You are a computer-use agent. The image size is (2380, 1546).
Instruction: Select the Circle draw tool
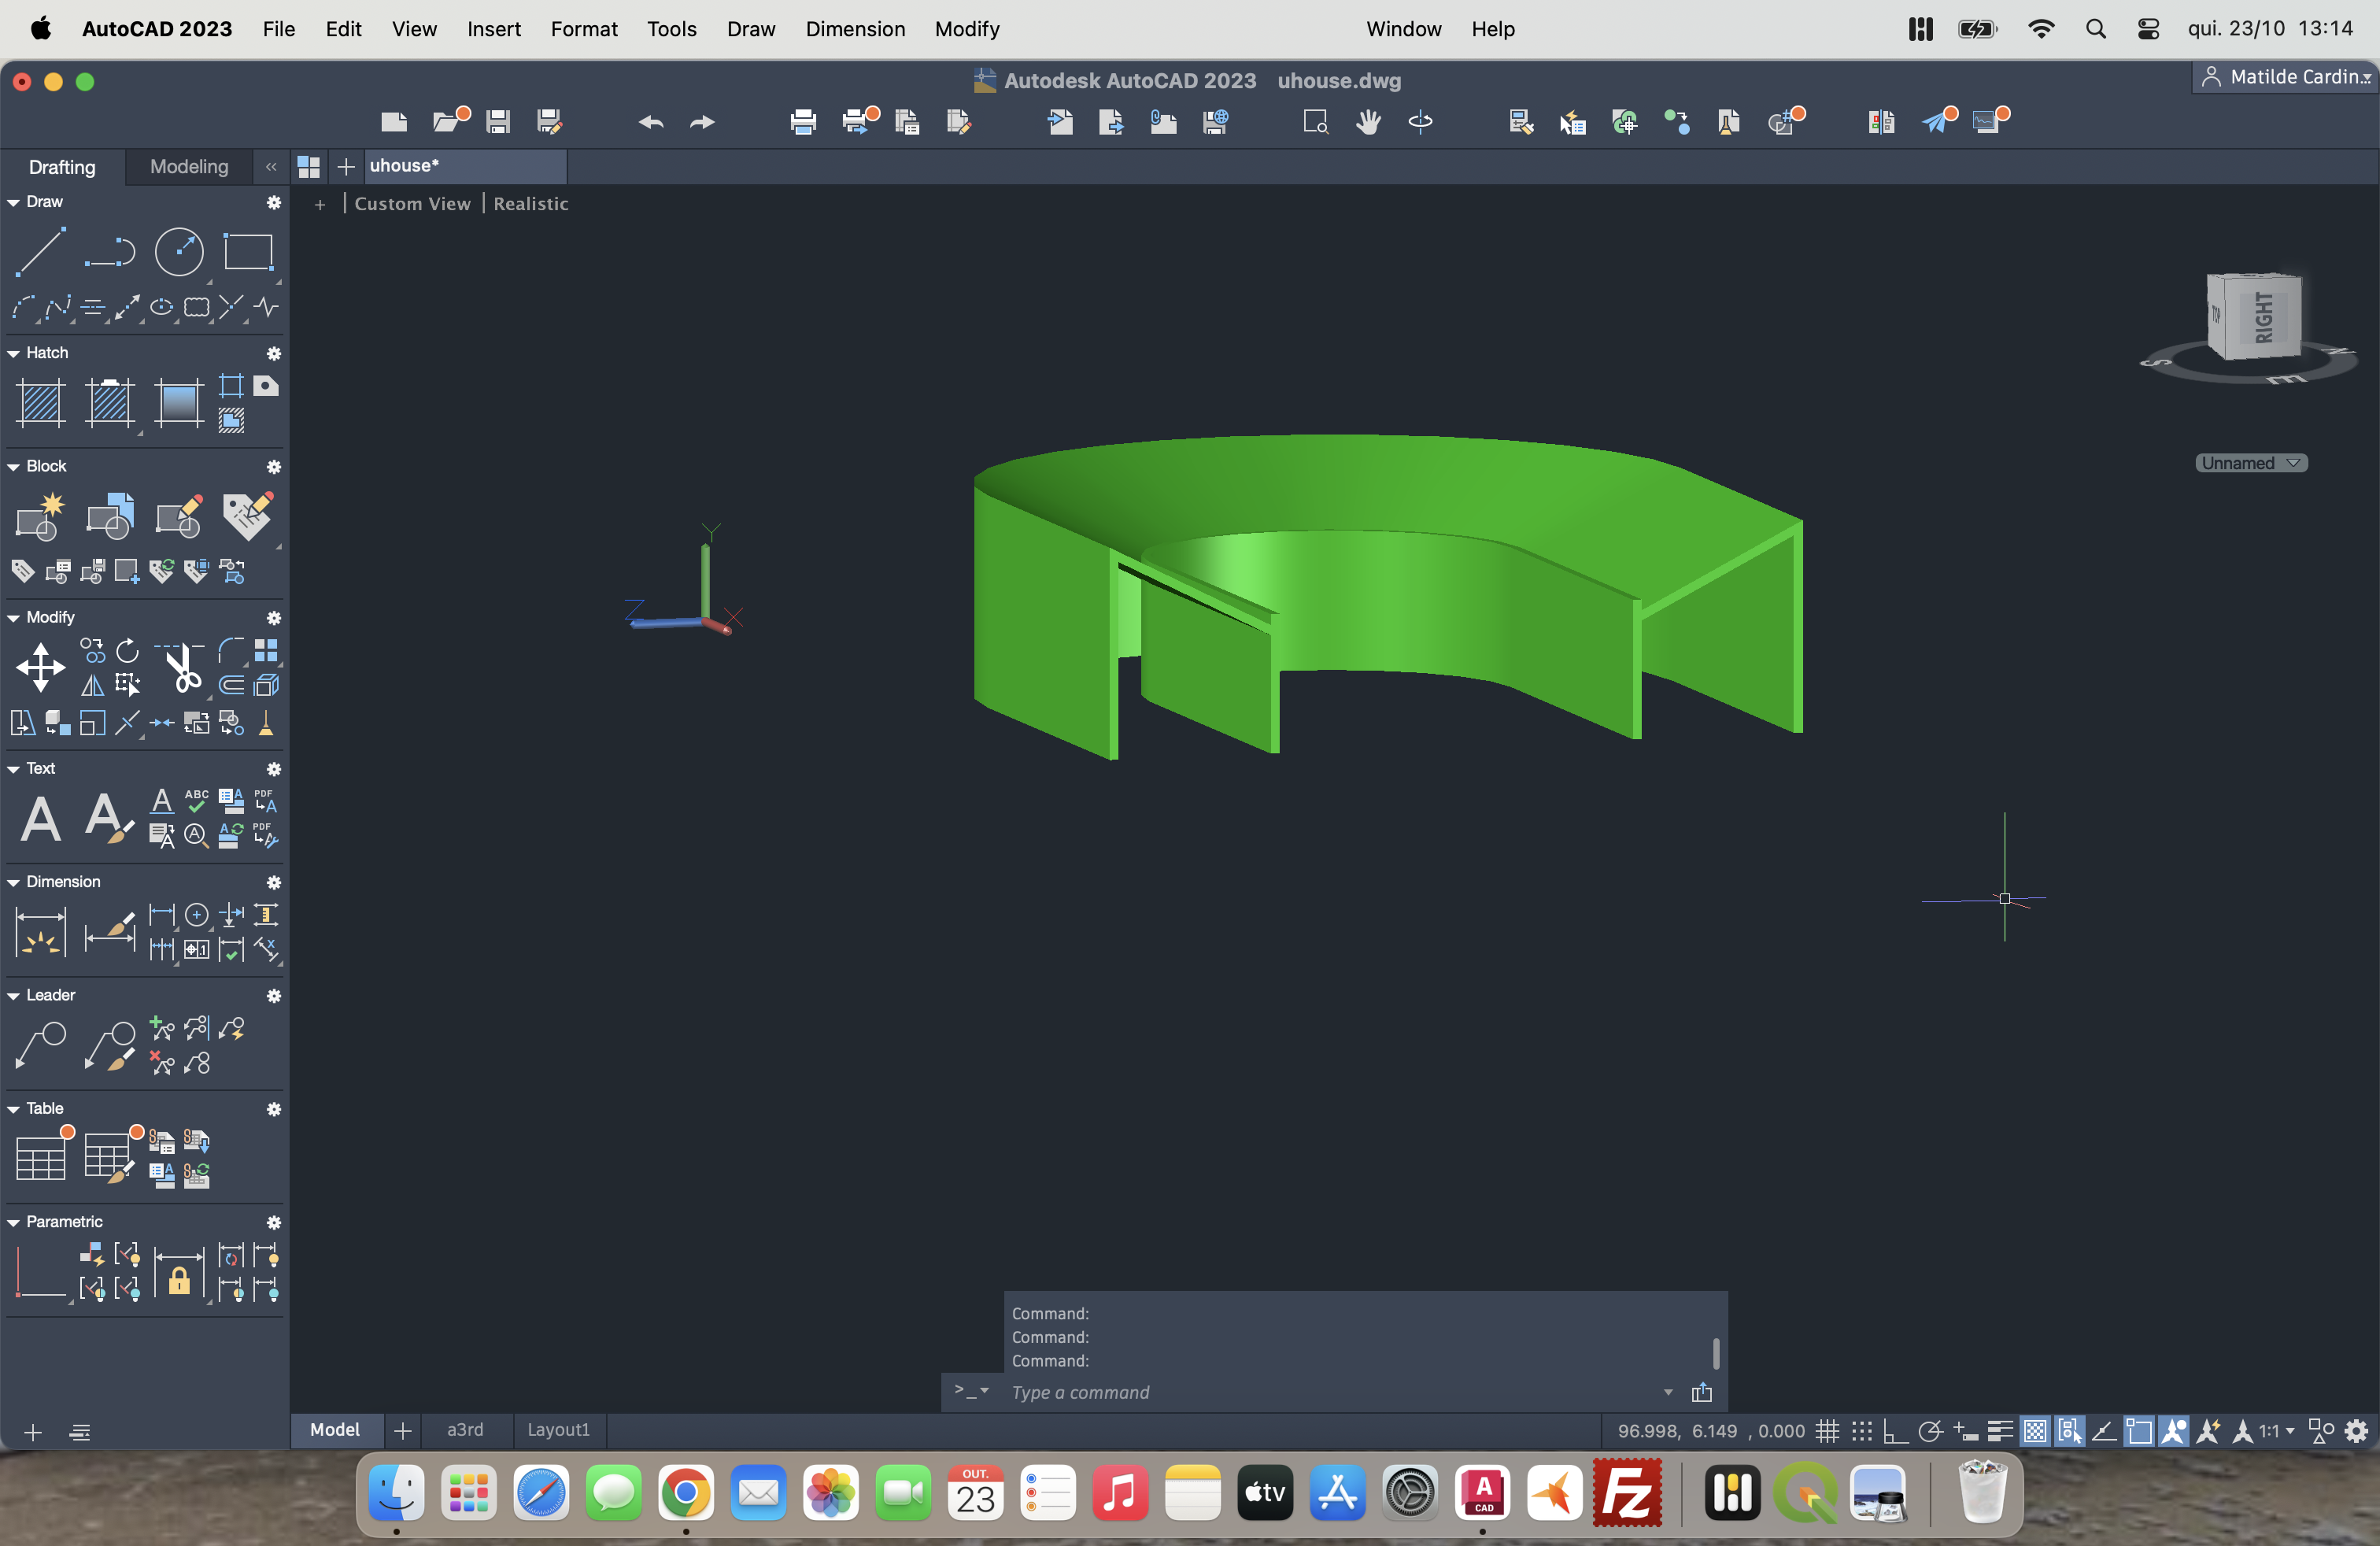(x=179, y=251)
